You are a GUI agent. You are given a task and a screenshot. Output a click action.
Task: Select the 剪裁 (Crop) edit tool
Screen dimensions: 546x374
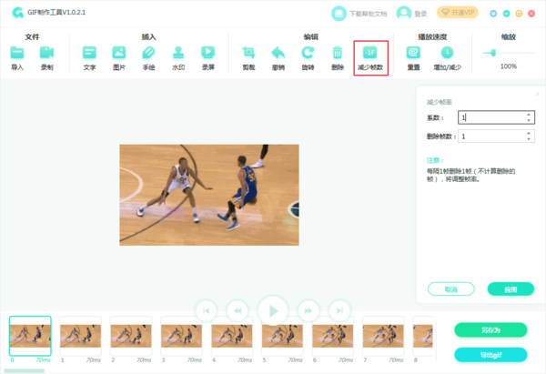click(248, 54)
